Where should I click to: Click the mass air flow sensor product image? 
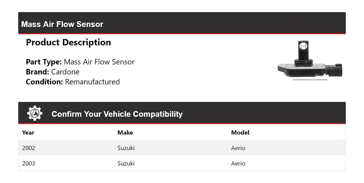309,61
